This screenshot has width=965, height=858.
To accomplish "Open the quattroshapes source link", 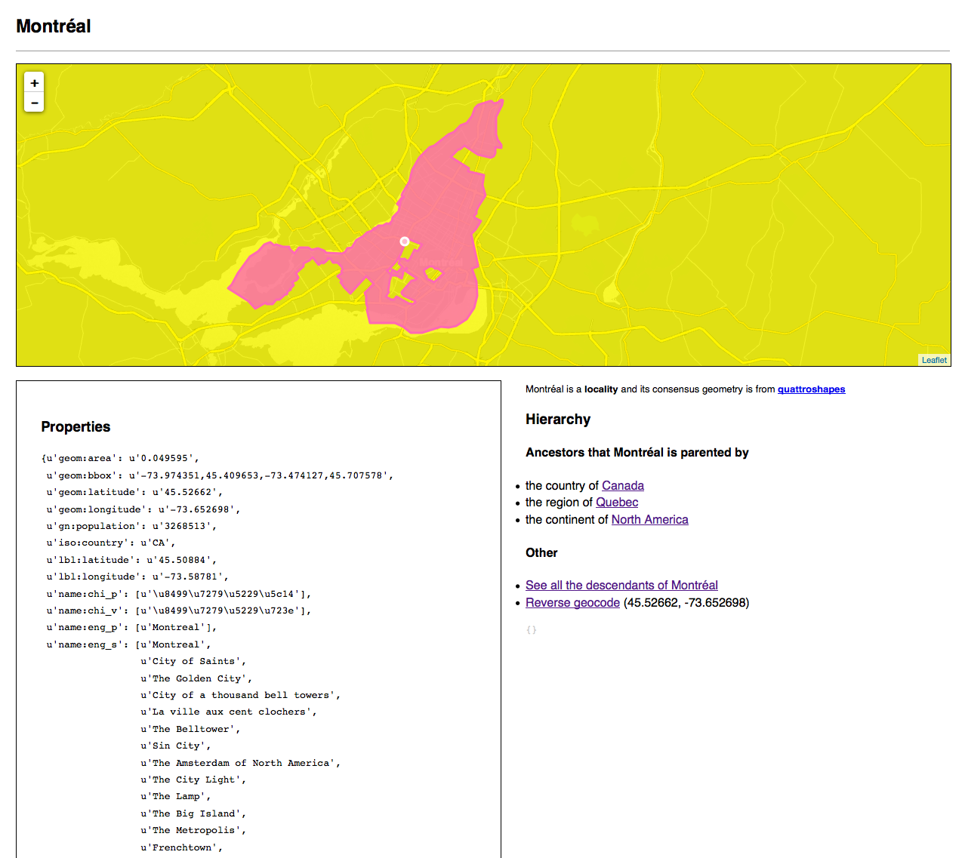I will (811, 389).
